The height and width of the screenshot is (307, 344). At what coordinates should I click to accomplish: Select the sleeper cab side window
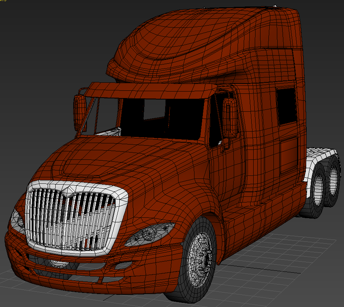coord(287,107)
